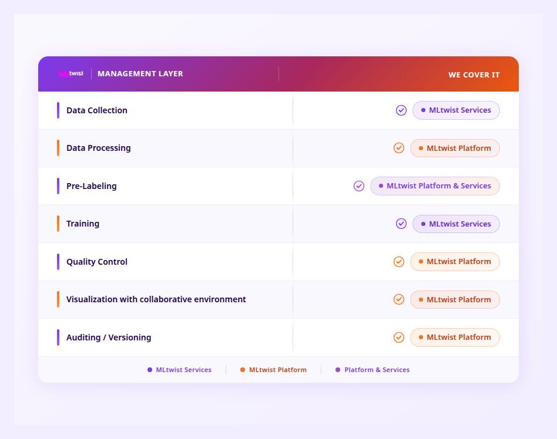Select the MLtwist Services badge for Data Collection

pyautogui.click(x=456, y=110)
